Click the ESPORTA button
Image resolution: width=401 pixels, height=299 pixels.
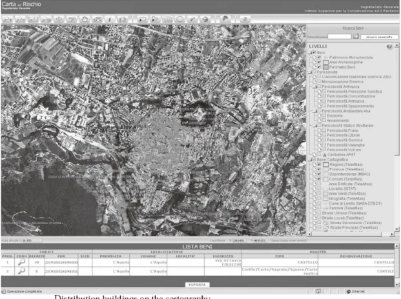pos(197,285)
